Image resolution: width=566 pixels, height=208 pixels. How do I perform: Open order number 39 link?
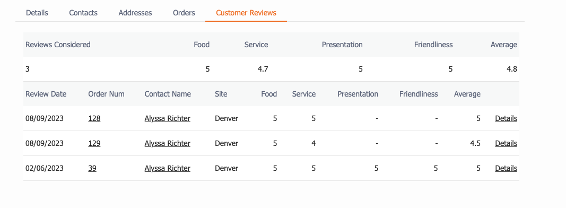92,168
